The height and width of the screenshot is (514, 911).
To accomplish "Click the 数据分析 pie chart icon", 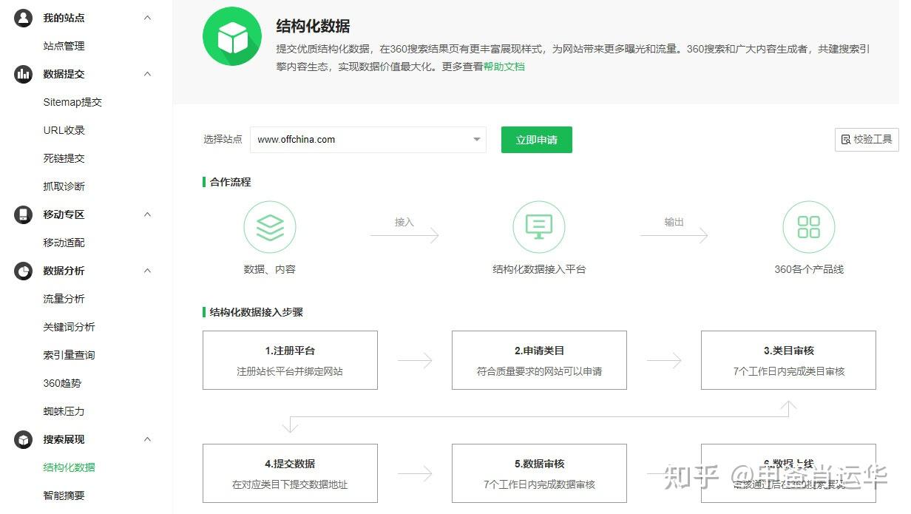I will tap(24, 271).
